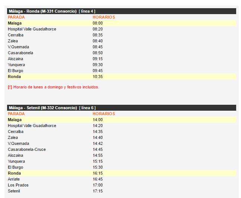Click the PARADA column header in línea 4 table
The width and height of the screenshot is (241, 198).
(16, 17)
